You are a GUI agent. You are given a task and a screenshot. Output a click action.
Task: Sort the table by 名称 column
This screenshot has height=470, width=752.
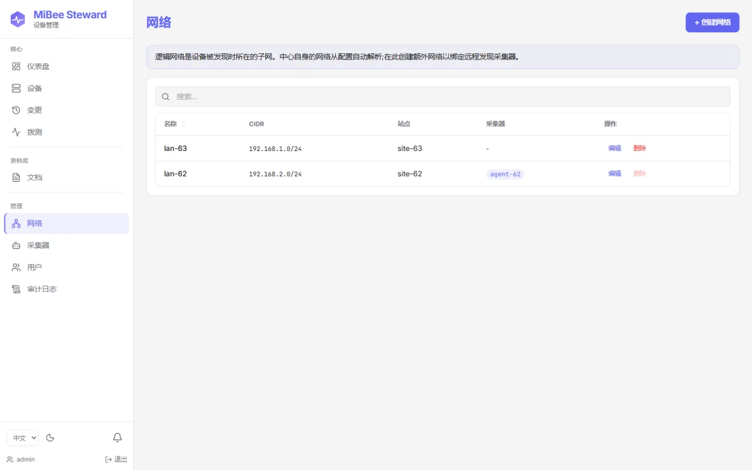tap(175, 124)
